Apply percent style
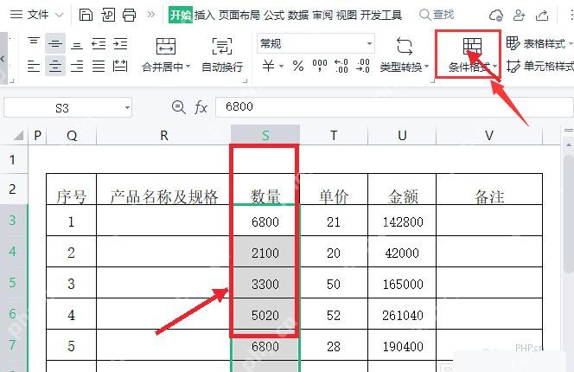This screenshot has width=574, height=372. 298,67
